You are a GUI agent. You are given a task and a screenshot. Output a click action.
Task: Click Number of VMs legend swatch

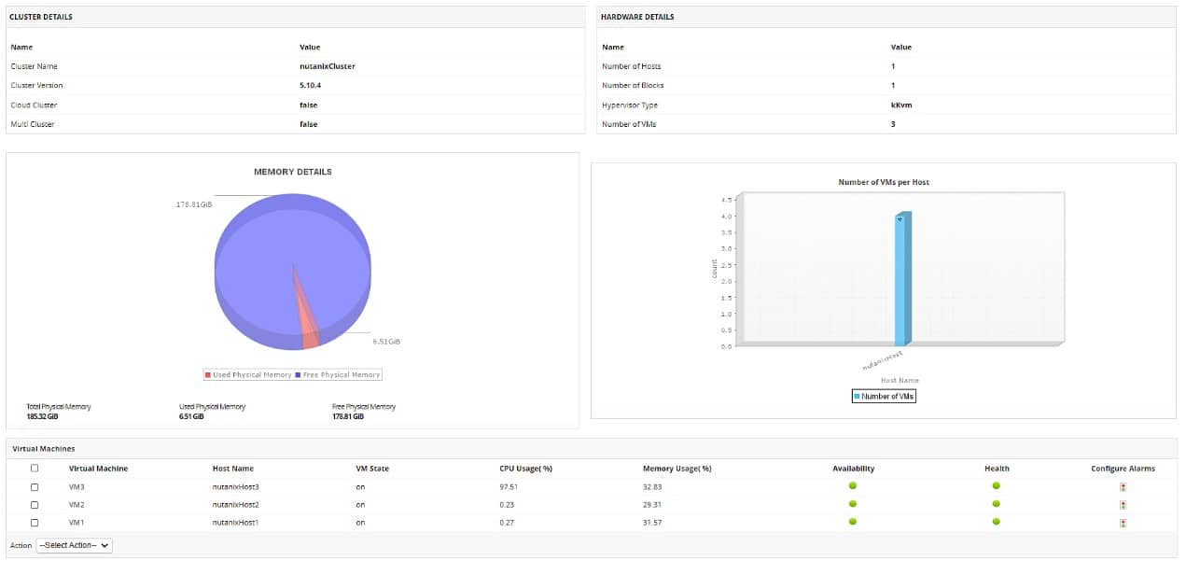pyautogui.click(x=858, y=397)
